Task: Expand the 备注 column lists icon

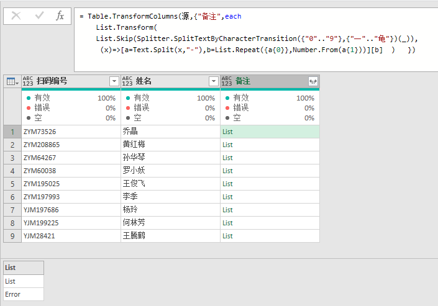Action: (x=313, y=81)
